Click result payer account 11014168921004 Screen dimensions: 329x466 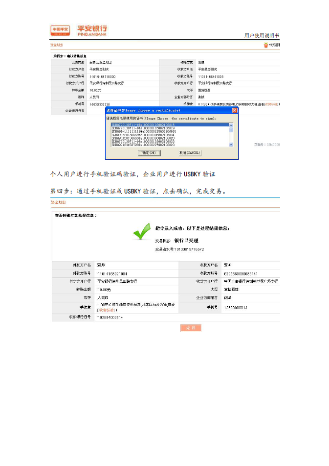(112, 274)
